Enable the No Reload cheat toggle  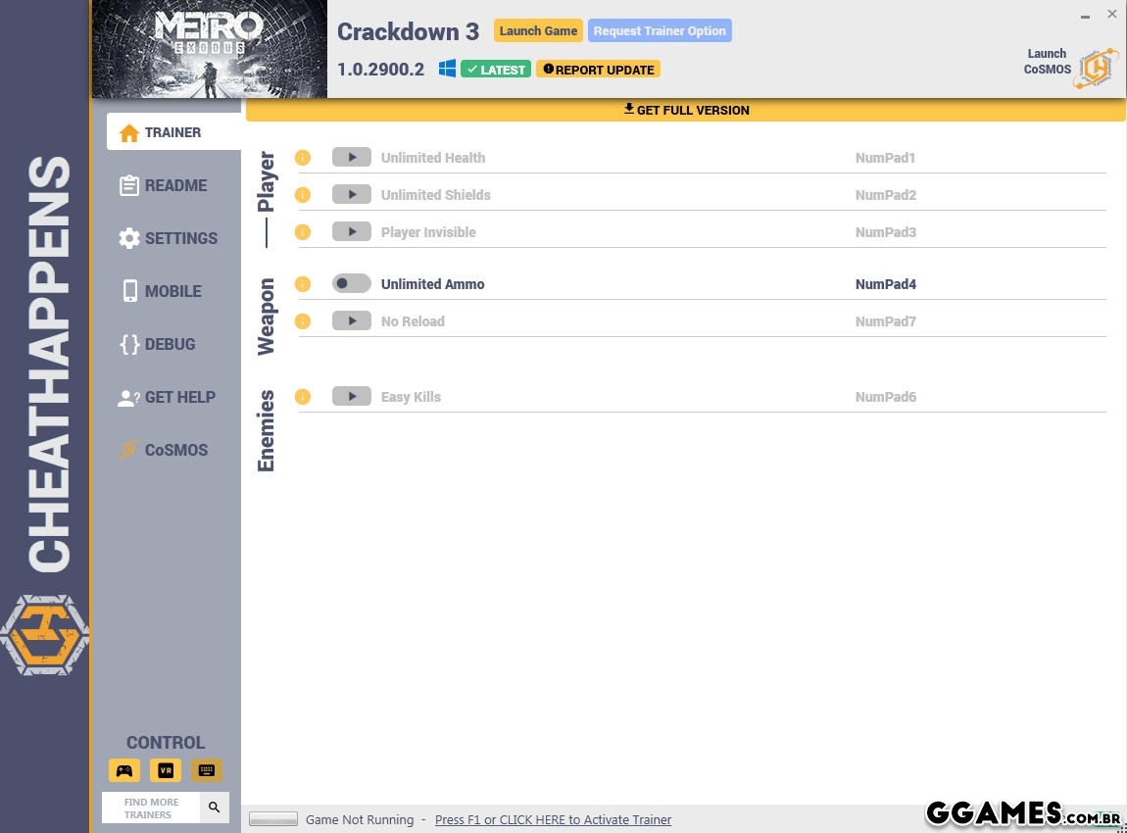[351, 321]
